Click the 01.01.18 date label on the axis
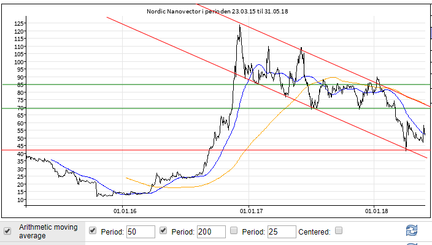The width and height of the screenshot is (432, 245). tap(377, 211)
